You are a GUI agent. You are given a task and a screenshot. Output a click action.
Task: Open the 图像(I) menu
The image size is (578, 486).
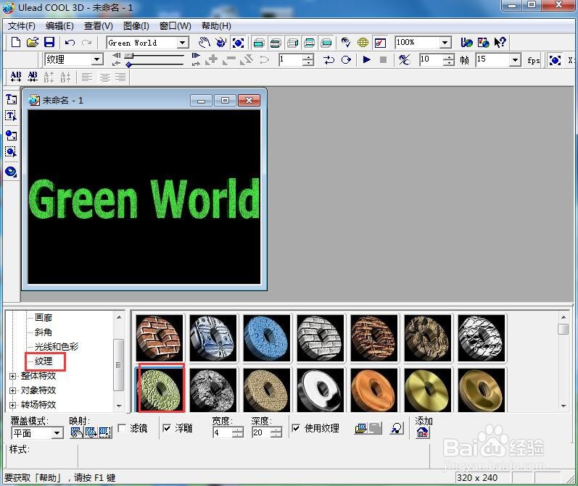[136, 26]
